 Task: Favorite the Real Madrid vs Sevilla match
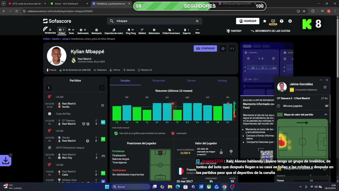(x=102, y=105)
